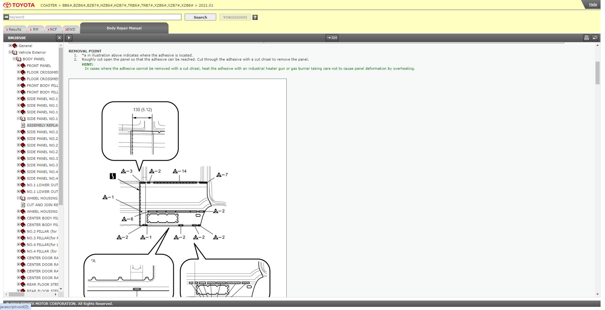This screenshot has width=605, height=310.
Task: Click the play arrow icon atop content pane
Action: (69, 38)
